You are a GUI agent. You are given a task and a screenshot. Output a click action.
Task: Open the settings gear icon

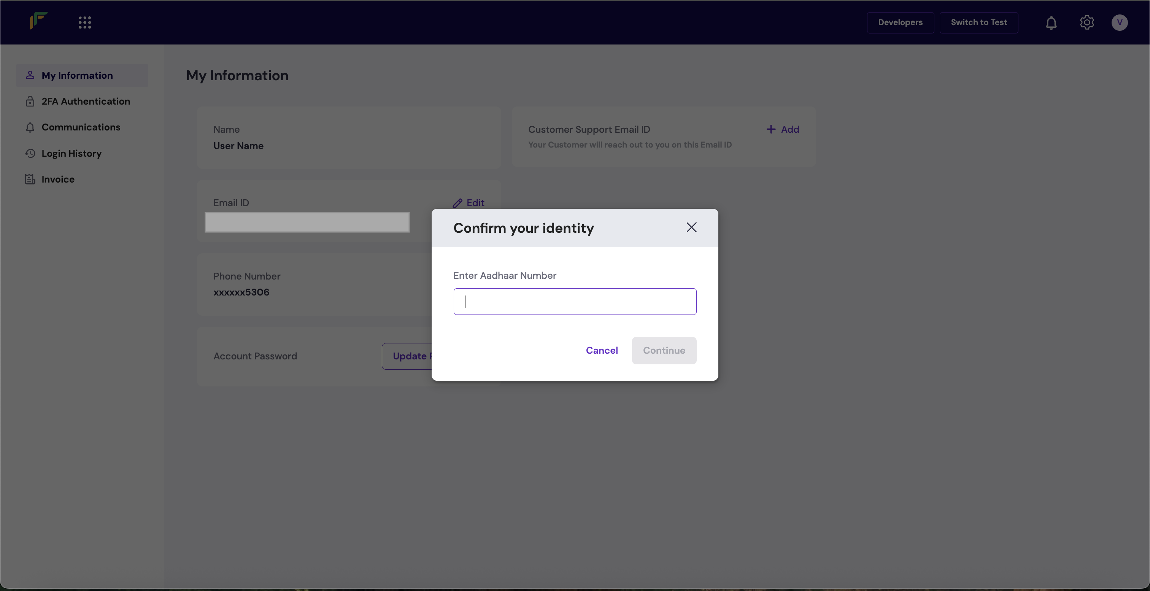tap(1086, 22)
